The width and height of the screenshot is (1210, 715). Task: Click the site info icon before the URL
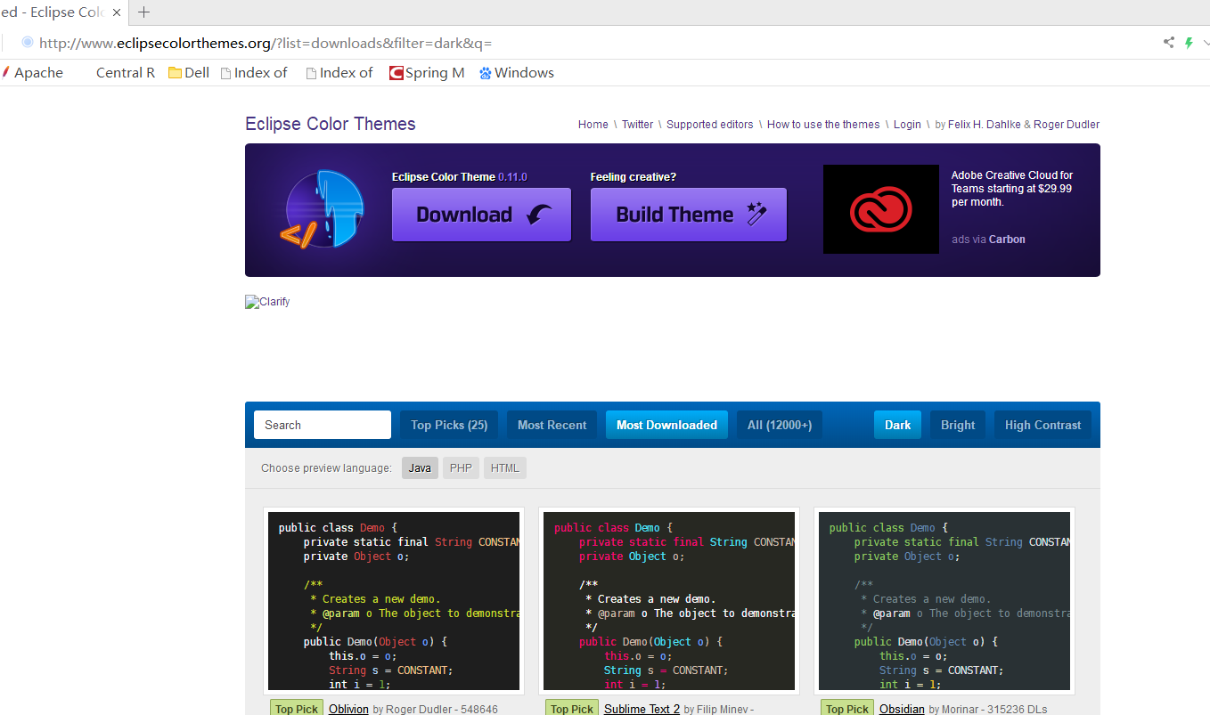point(27,42)
